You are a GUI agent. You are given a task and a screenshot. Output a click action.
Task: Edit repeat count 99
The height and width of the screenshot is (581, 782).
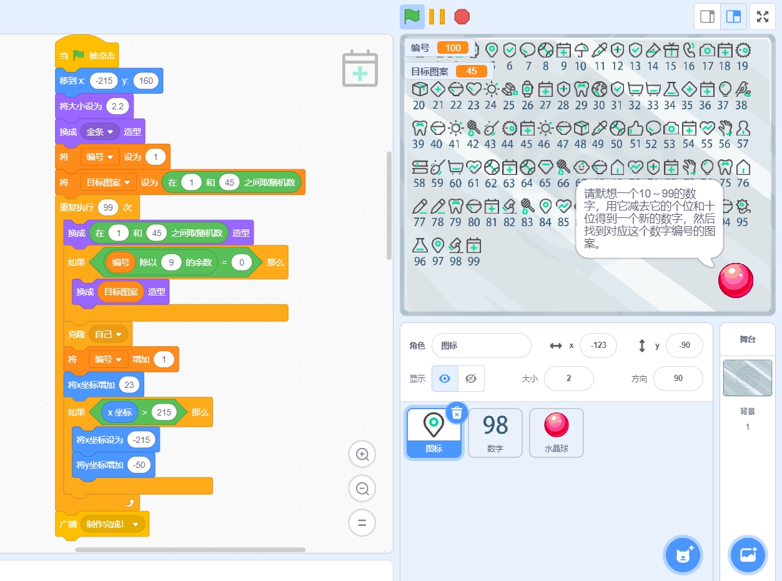[x=108, y=207]
